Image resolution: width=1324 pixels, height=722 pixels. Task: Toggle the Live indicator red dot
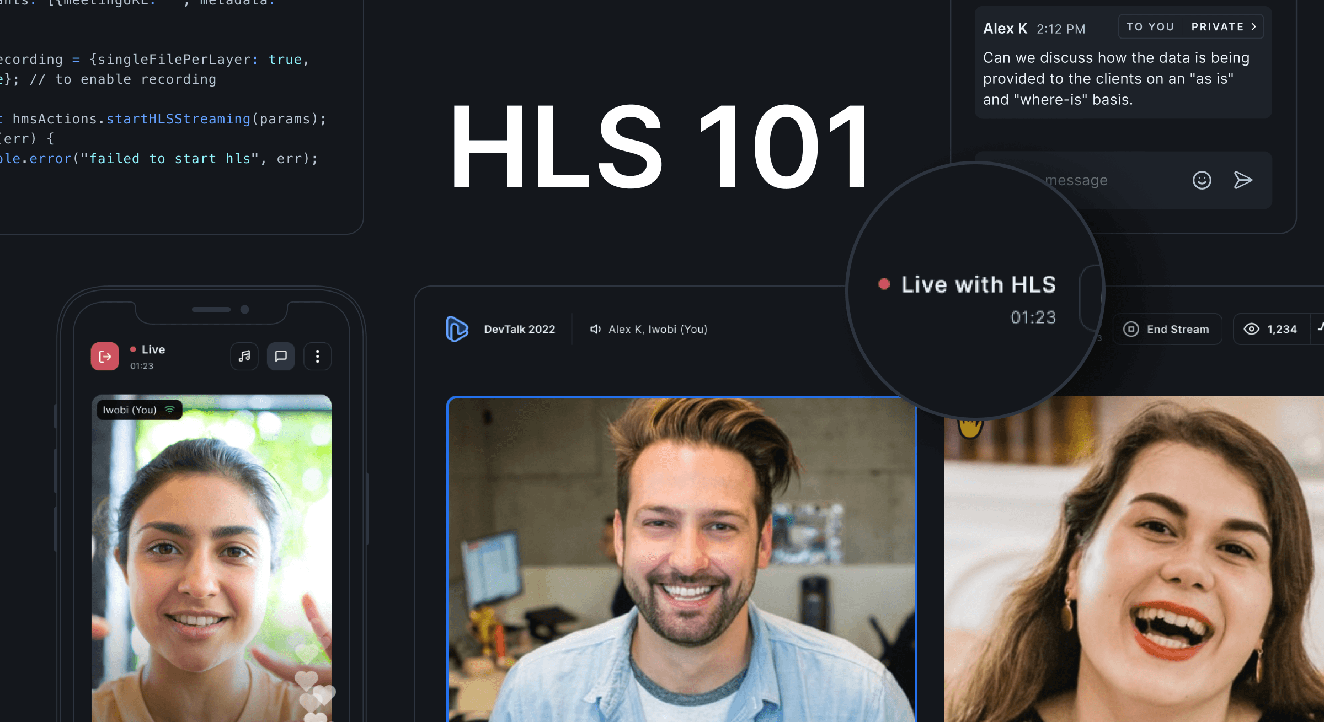(x=132, y=349)
